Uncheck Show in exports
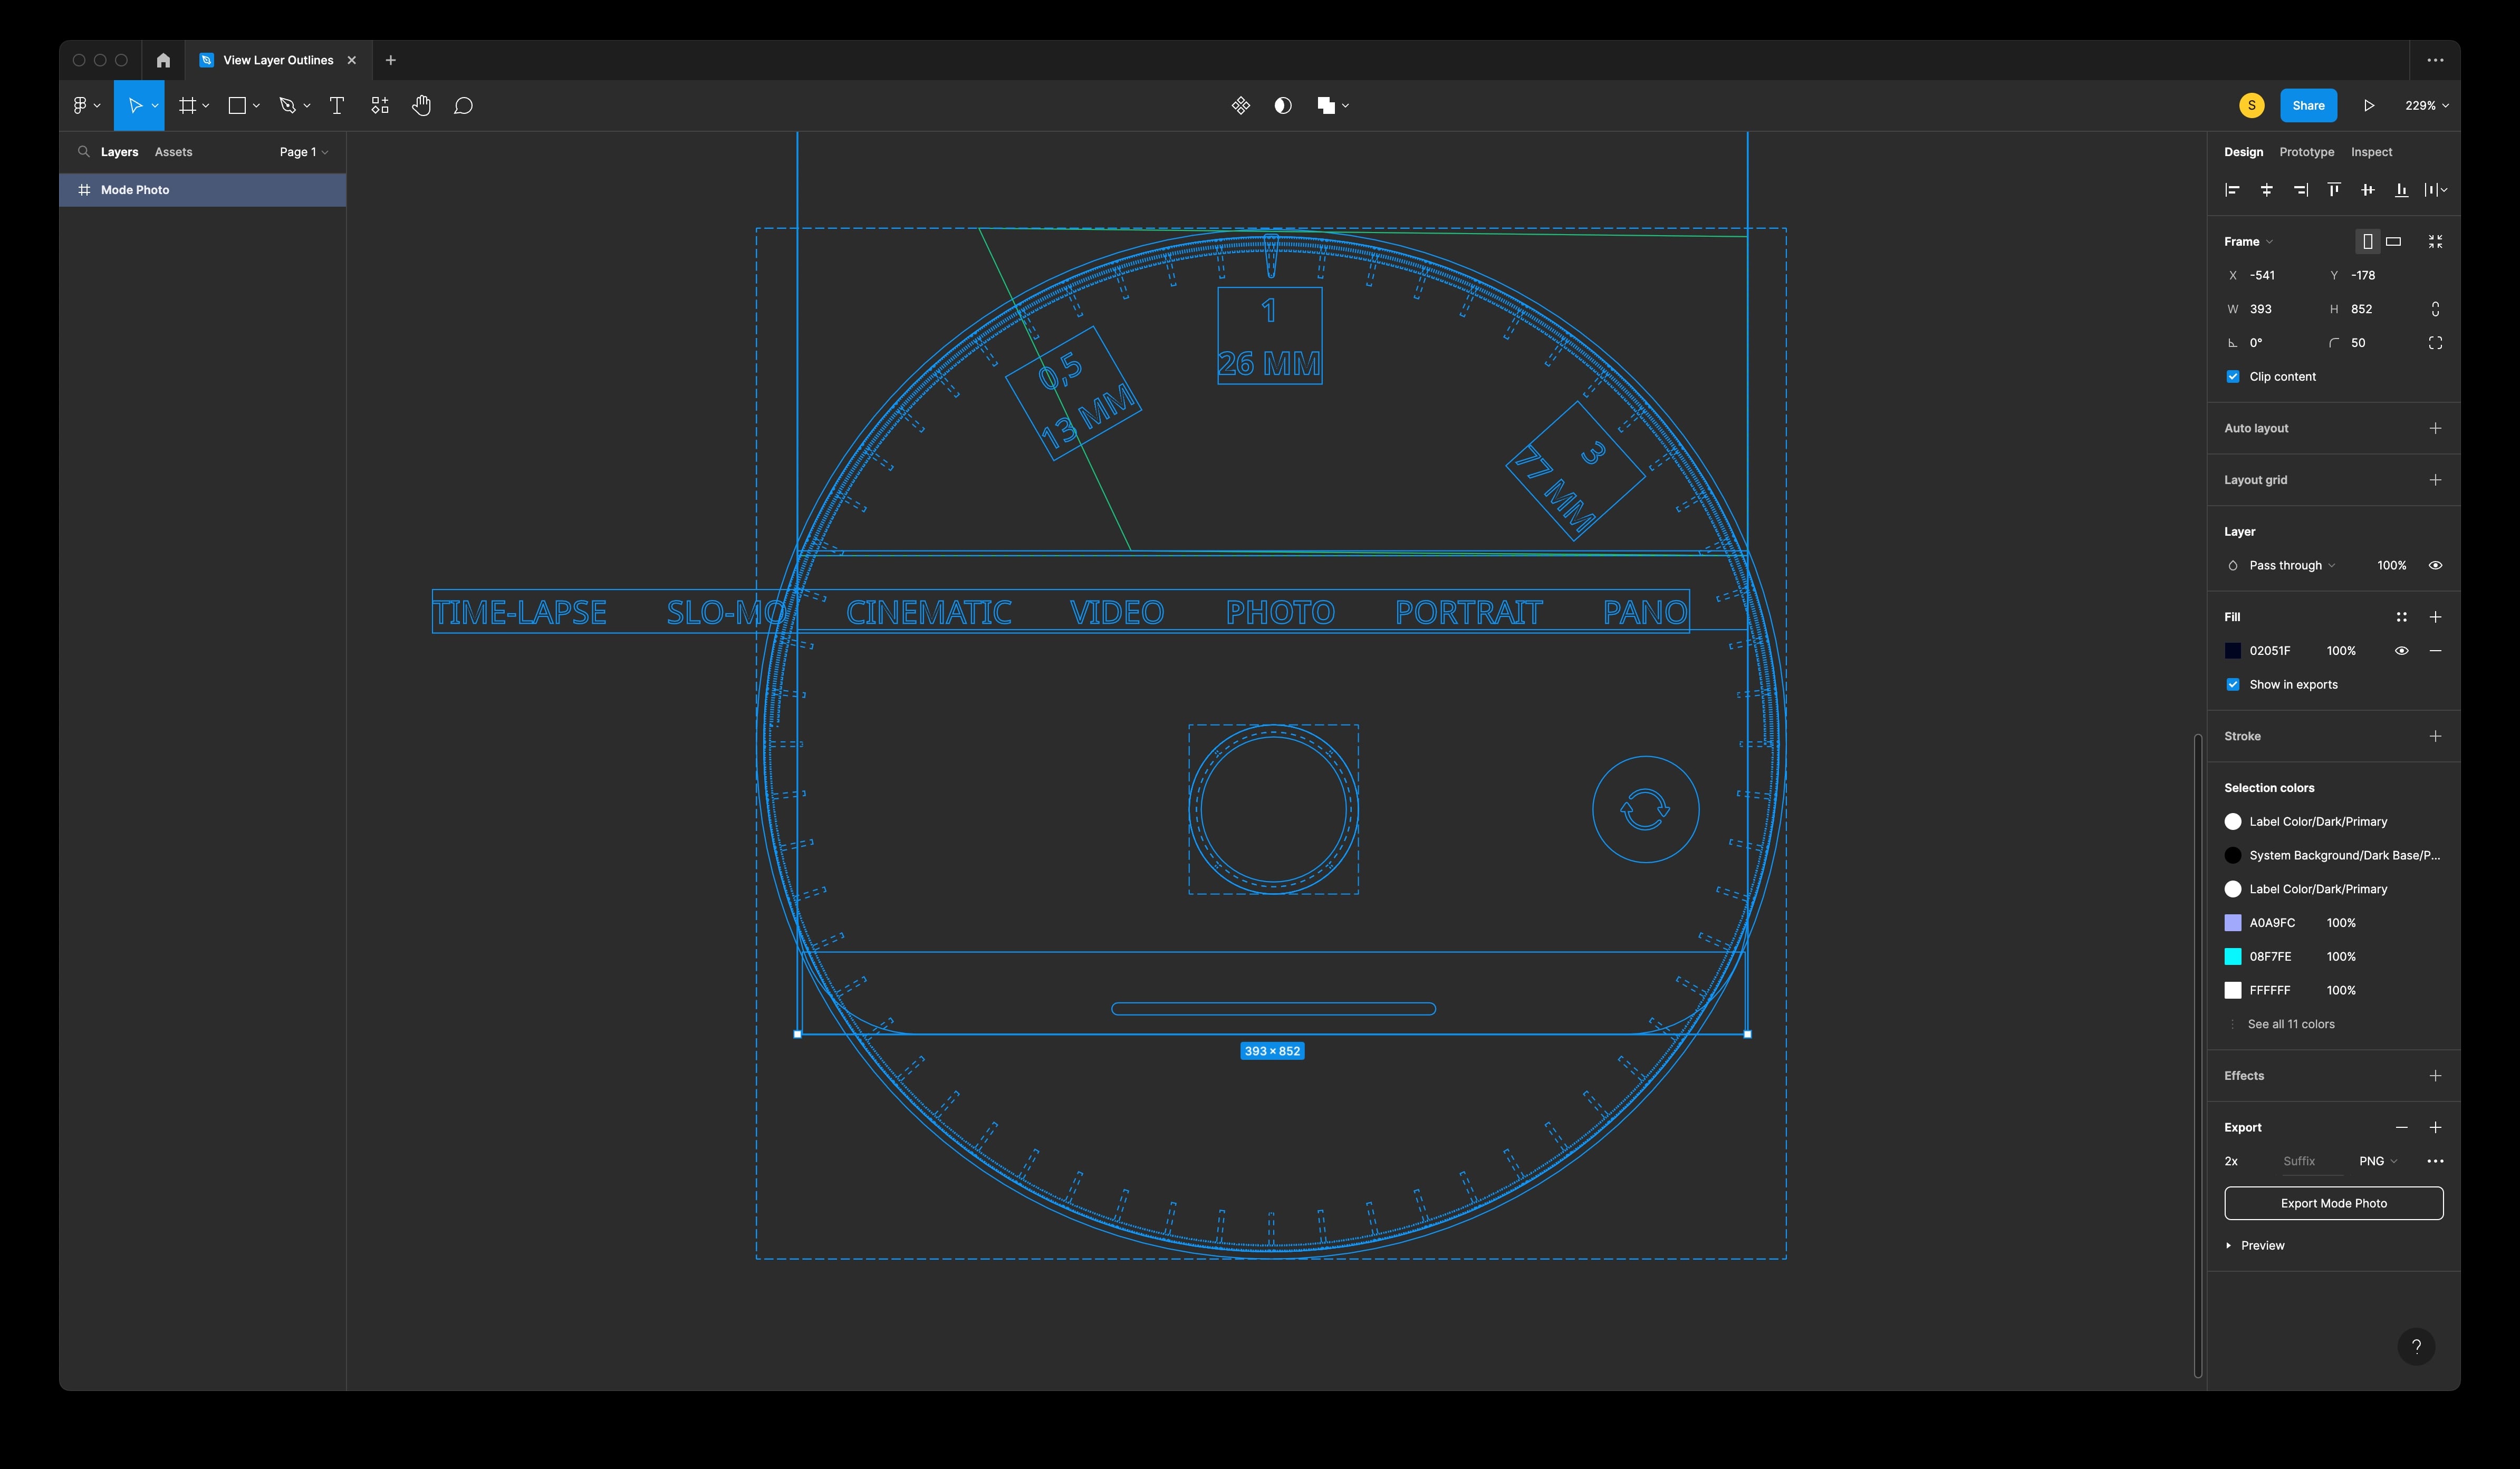 click(x=2233, y=684)
